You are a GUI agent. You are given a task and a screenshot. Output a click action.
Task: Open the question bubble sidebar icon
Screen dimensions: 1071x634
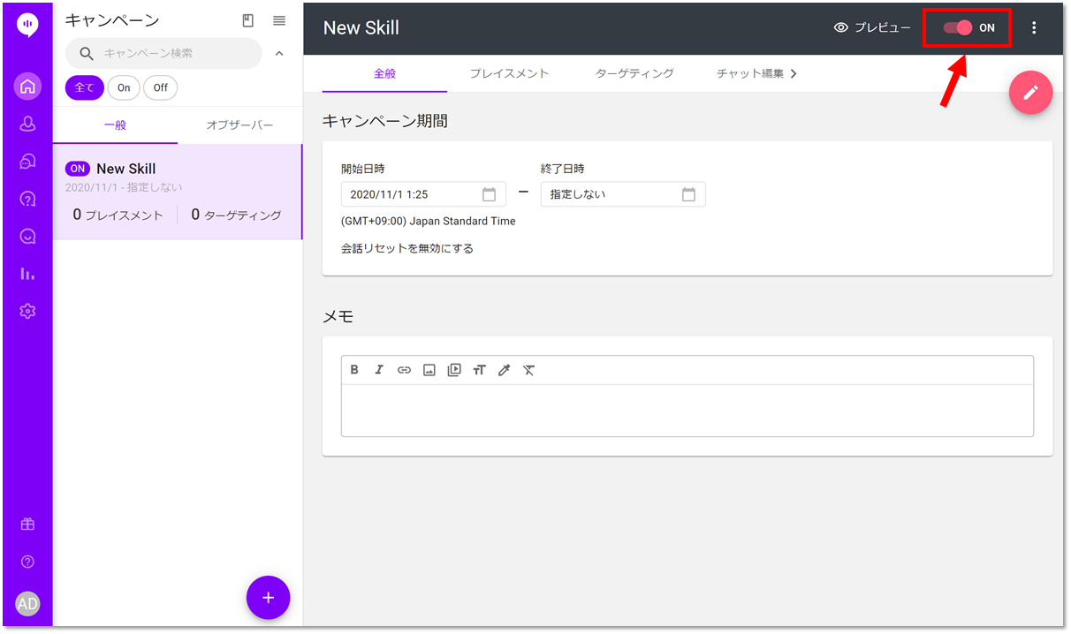point(27,199)
